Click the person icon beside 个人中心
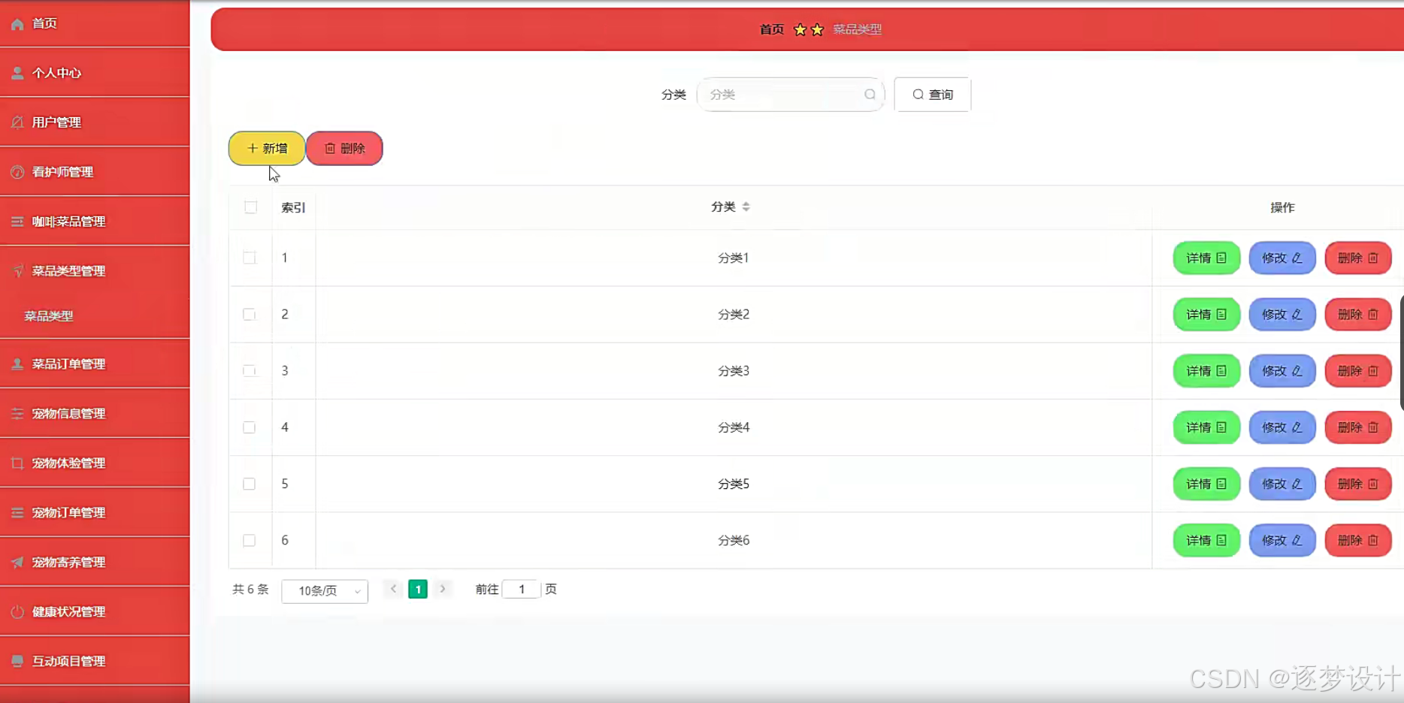 pos(17,73)
